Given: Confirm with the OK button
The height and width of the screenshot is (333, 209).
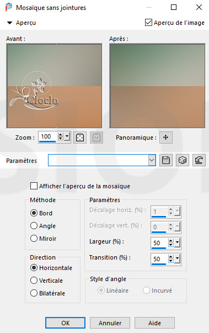Looking at the screenshot, I should coord(65,323).
